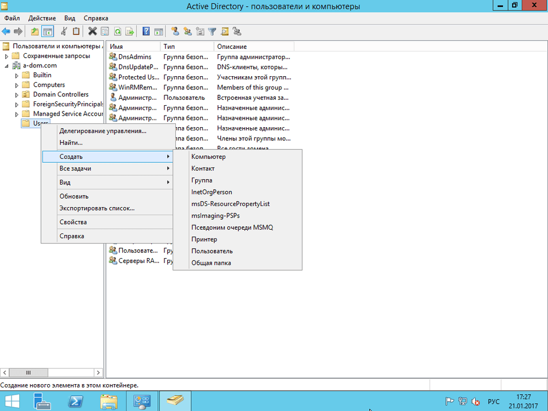Expand the ForeignSecurityPrincipals node
The width and height of the screenshot is (548, 411).
pyautogui.click(x=16, y=105)
